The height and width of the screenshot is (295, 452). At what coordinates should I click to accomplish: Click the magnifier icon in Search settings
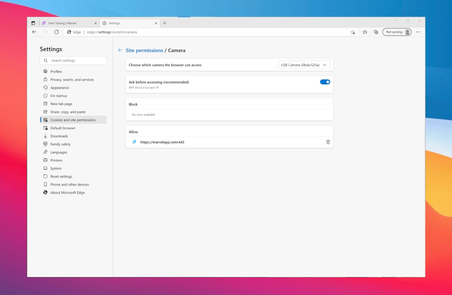point(46,60)
